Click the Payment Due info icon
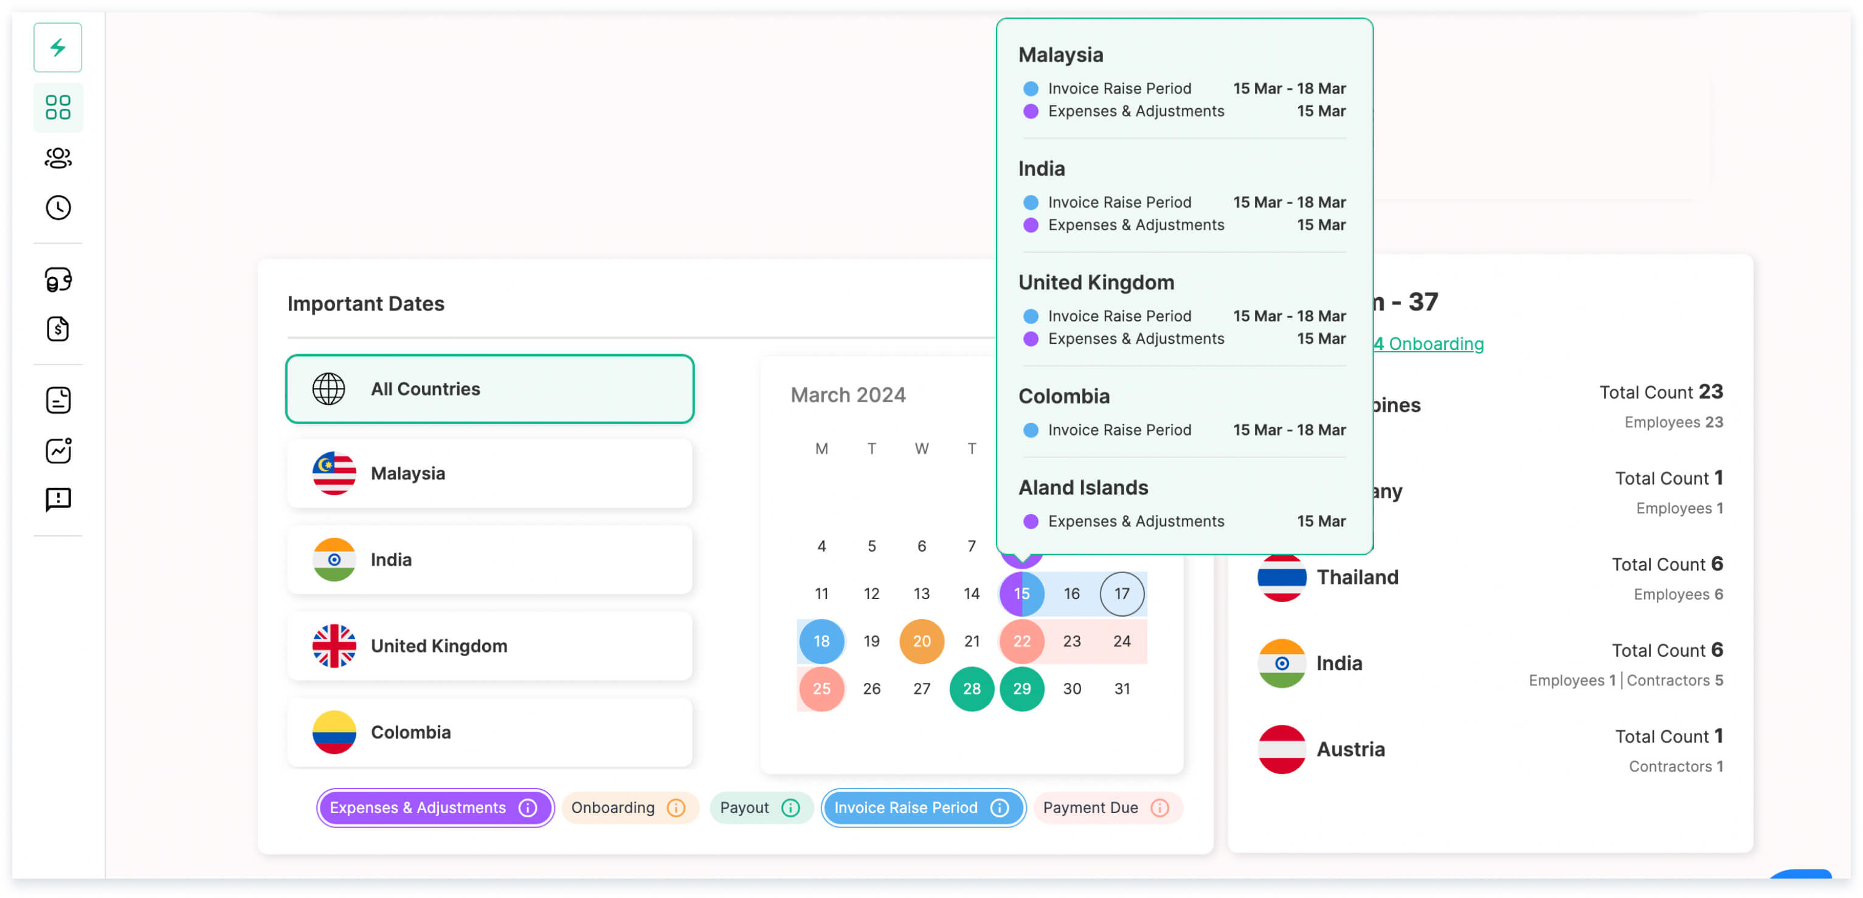Screen dimensions: 1863x898 (1160, 807)
